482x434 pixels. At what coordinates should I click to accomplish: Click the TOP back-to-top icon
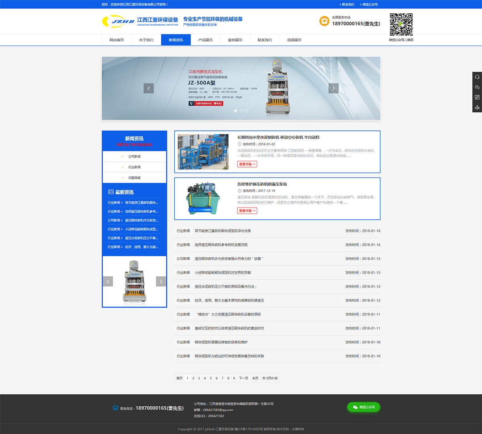477,107
